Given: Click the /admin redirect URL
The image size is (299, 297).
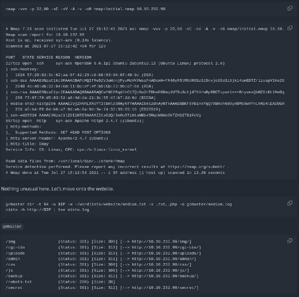Looking at the screenshot, I should [163, 259].
